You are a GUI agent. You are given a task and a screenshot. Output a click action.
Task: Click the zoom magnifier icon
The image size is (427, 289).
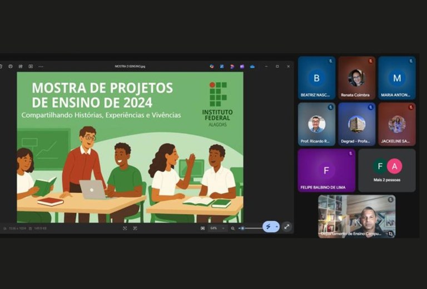[x=233, y=228]
